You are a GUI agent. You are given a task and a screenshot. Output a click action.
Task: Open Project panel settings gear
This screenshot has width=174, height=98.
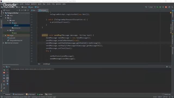click(x=25, y=10)
